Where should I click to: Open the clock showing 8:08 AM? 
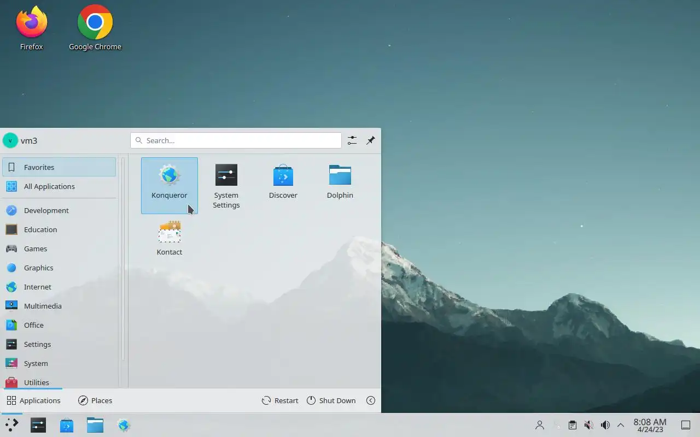point(650,425)
